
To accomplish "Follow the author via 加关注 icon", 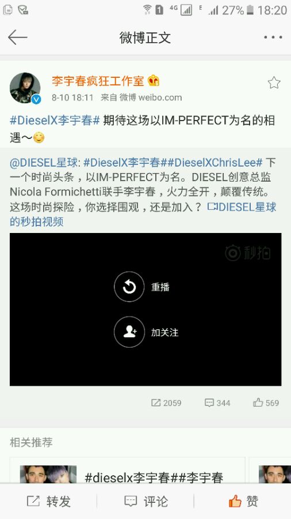I will point(129,332).
